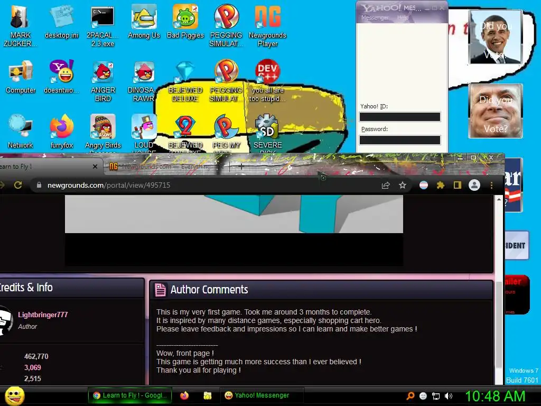This screenshot has width=541, height=406.
Task: Click the game player preview area
Action: point(234,230)
